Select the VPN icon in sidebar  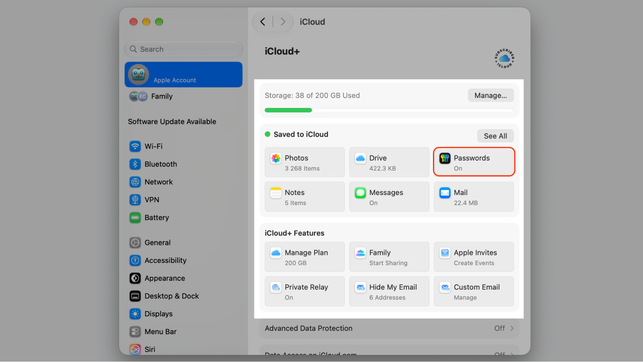coord(135,200)
